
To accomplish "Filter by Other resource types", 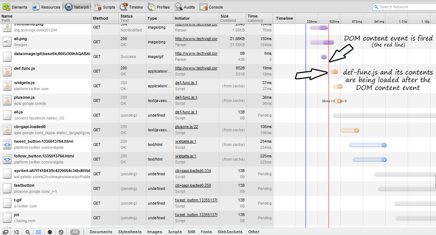I will click(254, 232).
